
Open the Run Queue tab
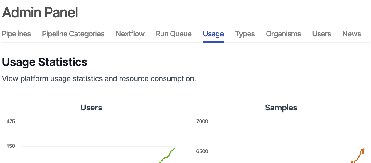tap(174, 34)
